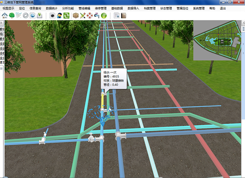
Task: Click the camera snapshot toolbar icon
Action: (53, 16)
